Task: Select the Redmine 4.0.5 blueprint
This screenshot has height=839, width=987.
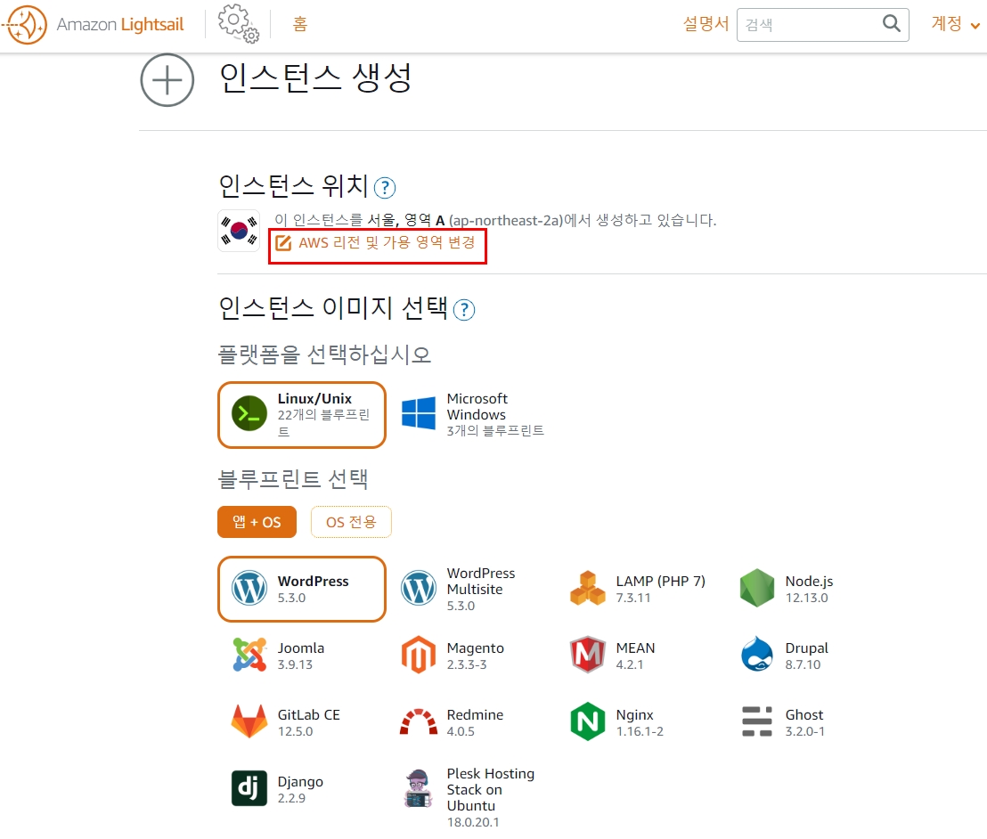Action: pyautogui.click(x=452, y=722)
